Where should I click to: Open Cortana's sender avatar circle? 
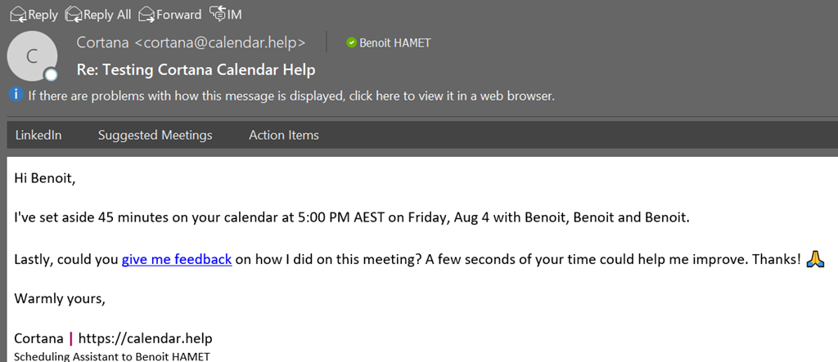point(32,56)
